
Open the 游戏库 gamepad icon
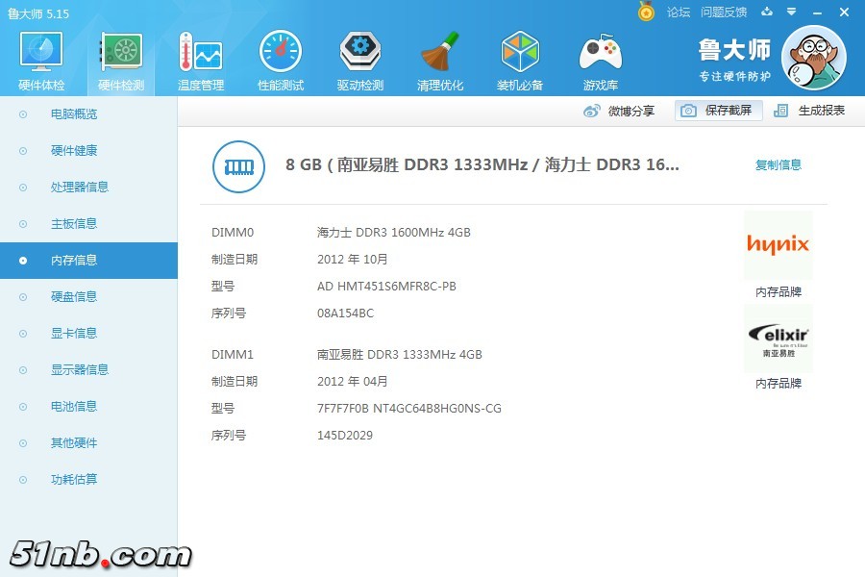[600, 54]
